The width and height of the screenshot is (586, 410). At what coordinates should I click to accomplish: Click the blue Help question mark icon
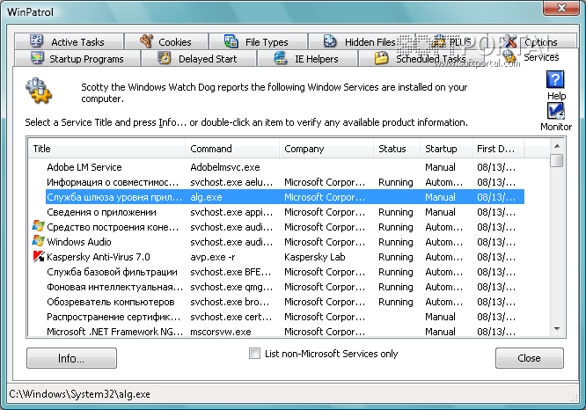[x=555, y=79]
